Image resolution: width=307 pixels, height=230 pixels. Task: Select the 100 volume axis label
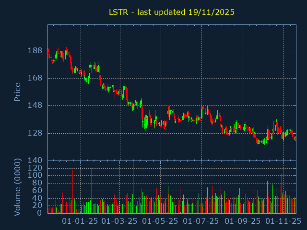(x=35, y=175)
